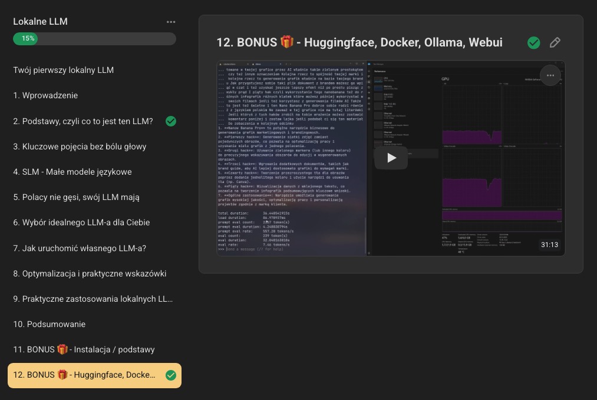Open lesson Twój pierwszy lokalny LLM
Viewport: 597px width, 400px height.
click(x=94, y=70)
